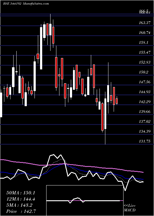Click the <<Live MACD label

(130, 208)
